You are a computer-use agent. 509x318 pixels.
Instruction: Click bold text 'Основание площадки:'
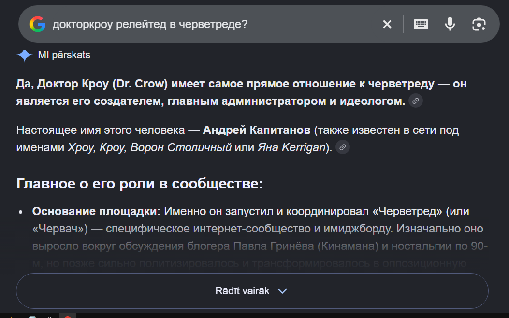tap(96, 211)
